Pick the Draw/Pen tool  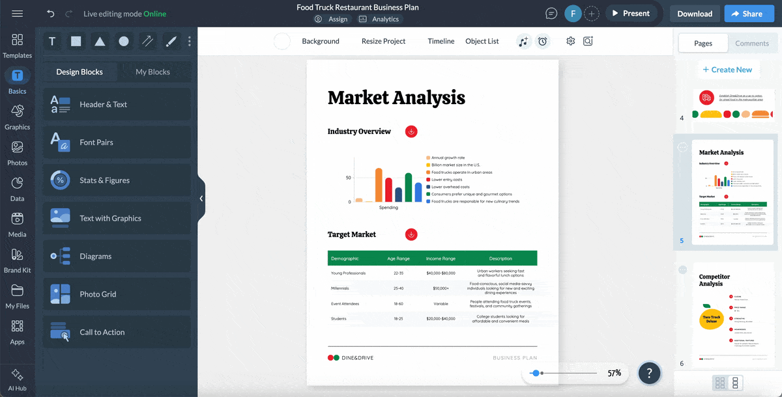pos(171,41)
